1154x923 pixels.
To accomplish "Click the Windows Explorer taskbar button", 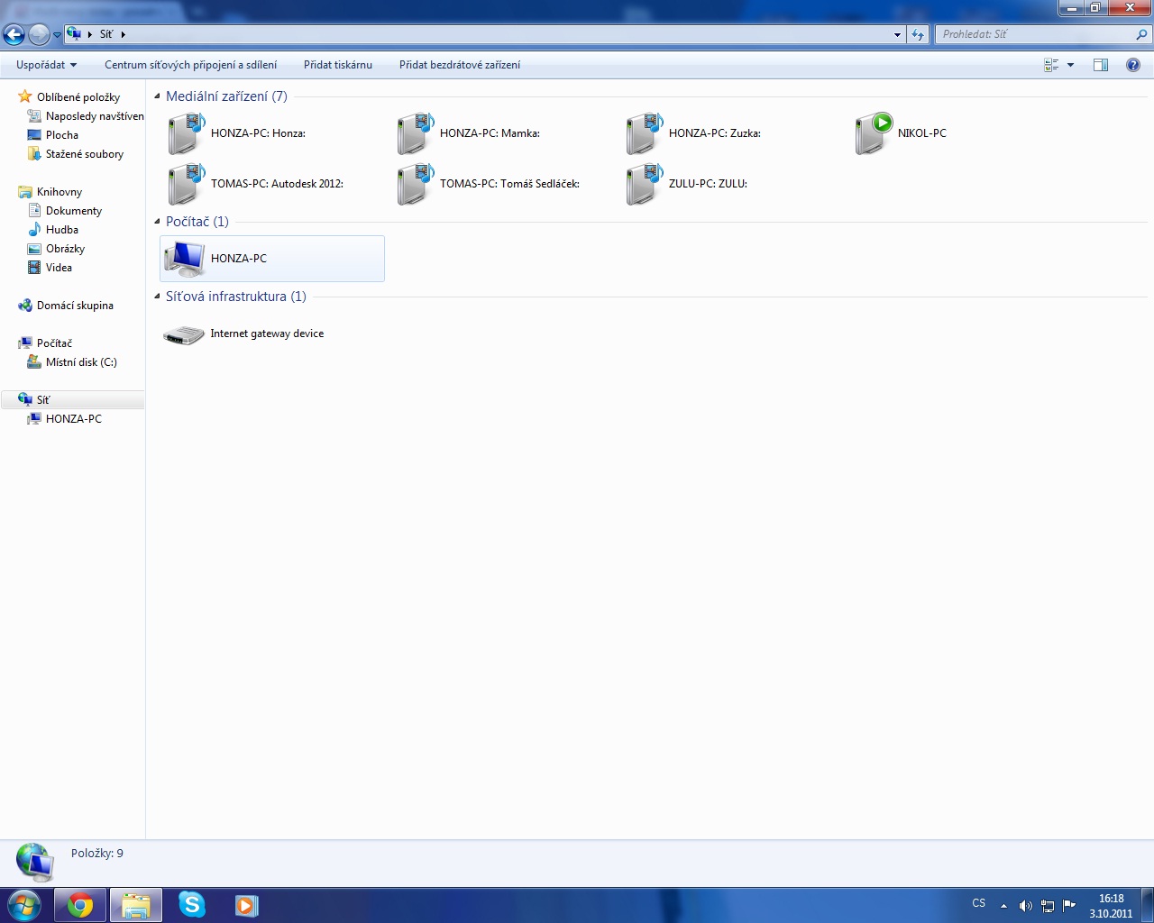I will coord(136,905).
